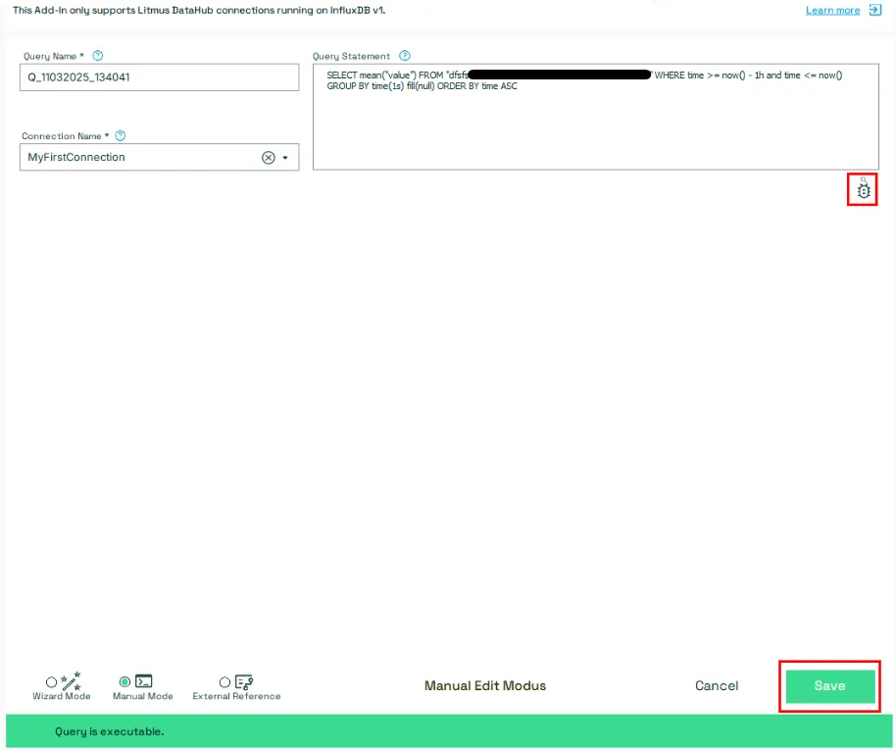Select the Manual Mode radio button

[x=124, y=681]
